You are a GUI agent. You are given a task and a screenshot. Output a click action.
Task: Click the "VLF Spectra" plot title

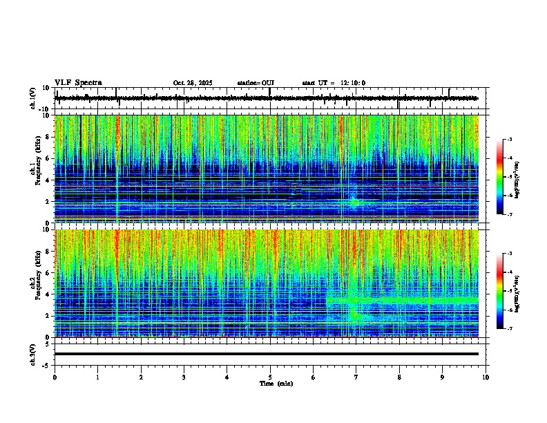pos(78,83)
